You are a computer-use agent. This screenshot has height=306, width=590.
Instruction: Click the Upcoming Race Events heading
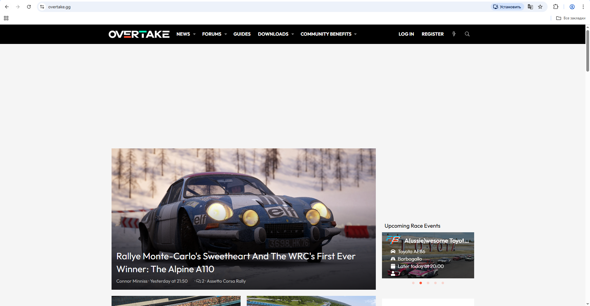point(412,226)
